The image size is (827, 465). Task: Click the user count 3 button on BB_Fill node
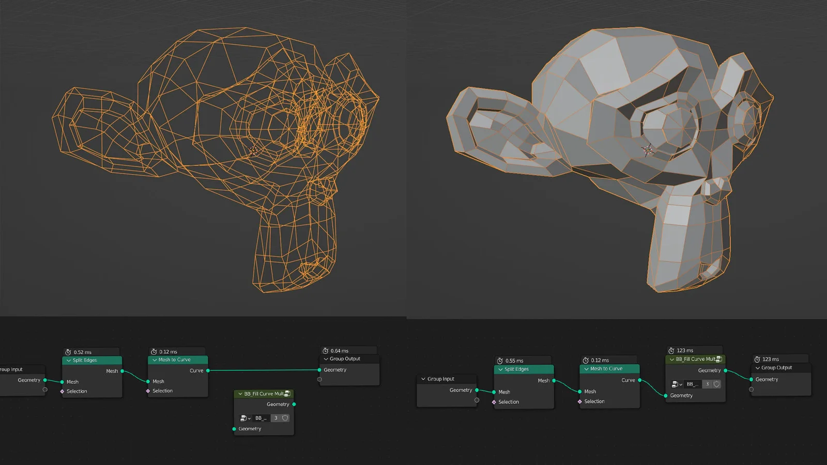[x=275, y=418]
